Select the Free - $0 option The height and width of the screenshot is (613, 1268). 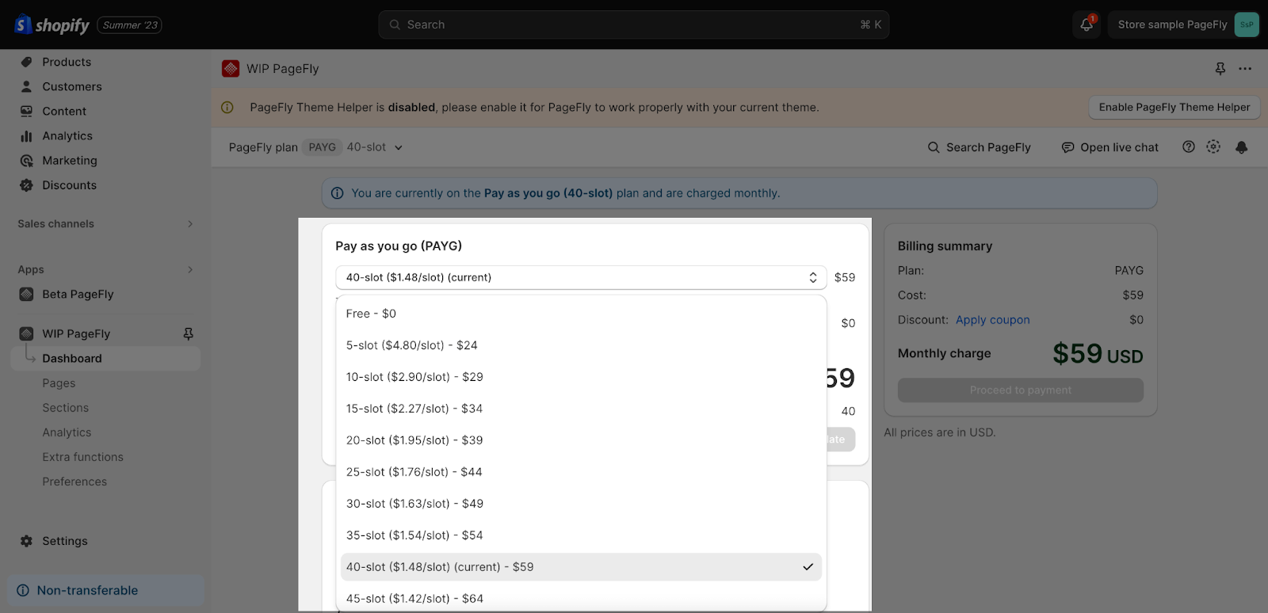coord(581,314)
